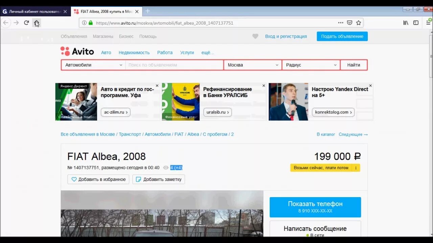
Task: Open page actions three-dot menu
Action: coord(341,23)
